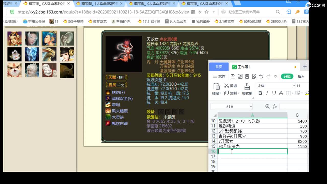Screen dimensions: 327x184
Task: Click the orange key password icon
Action: (x=297, y=12)
